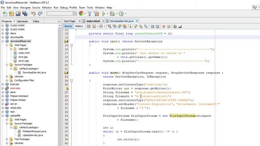Viewport: 260px width, 146px height.
Task: Collapse the downloadfileservlet project node
Action: coord(3,41)
